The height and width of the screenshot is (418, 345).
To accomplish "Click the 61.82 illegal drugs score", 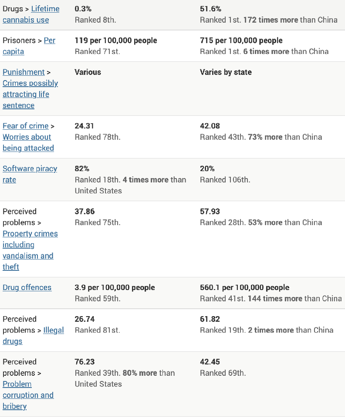I will [210, 319].
